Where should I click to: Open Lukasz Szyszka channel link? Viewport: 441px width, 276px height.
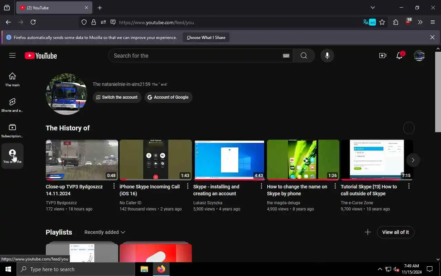coord(208,203)
